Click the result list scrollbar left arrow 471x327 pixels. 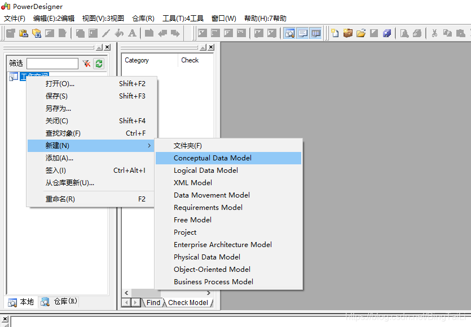click(x=126, y=293)
